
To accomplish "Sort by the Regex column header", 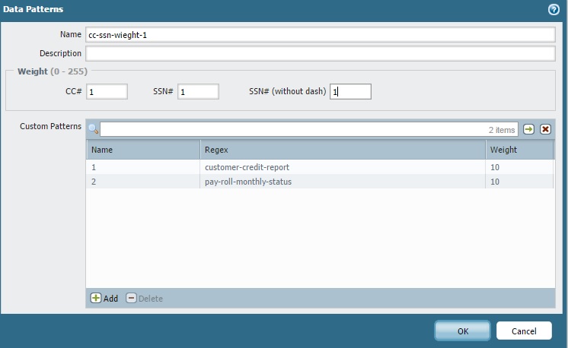I will (343, 150).
